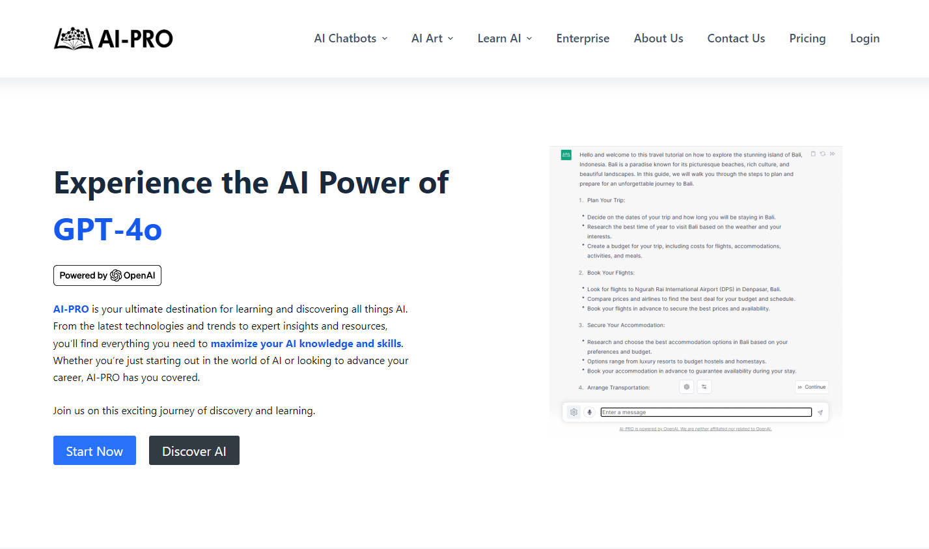Click the sliders icon in the chat preview
The image size is (929, 549).
tap(704, 387)
